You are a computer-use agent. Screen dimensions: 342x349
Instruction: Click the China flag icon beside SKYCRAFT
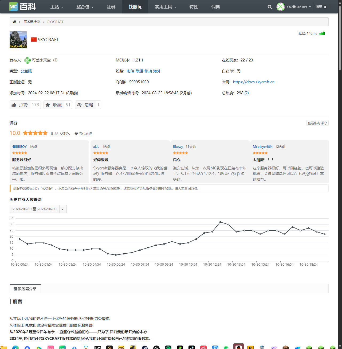tap(34, 40)
